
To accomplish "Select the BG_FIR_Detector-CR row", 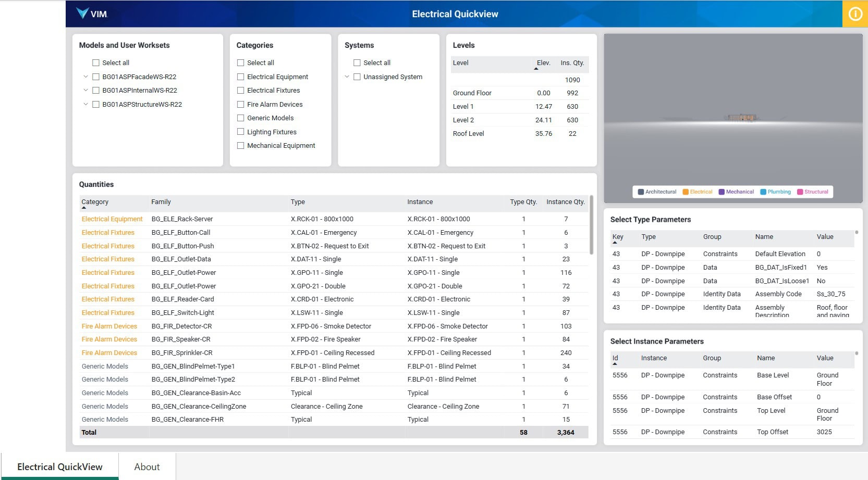I will [x=334, y=326].
